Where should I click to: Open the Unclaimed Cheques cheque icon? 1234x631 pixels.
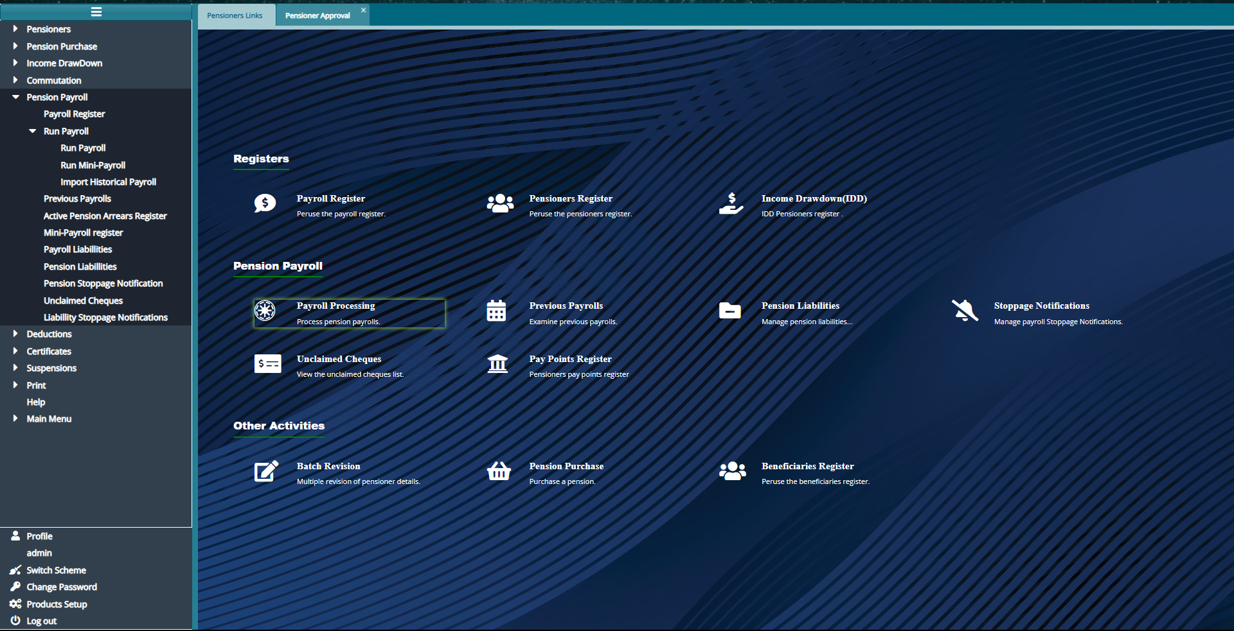pos(267,363)
